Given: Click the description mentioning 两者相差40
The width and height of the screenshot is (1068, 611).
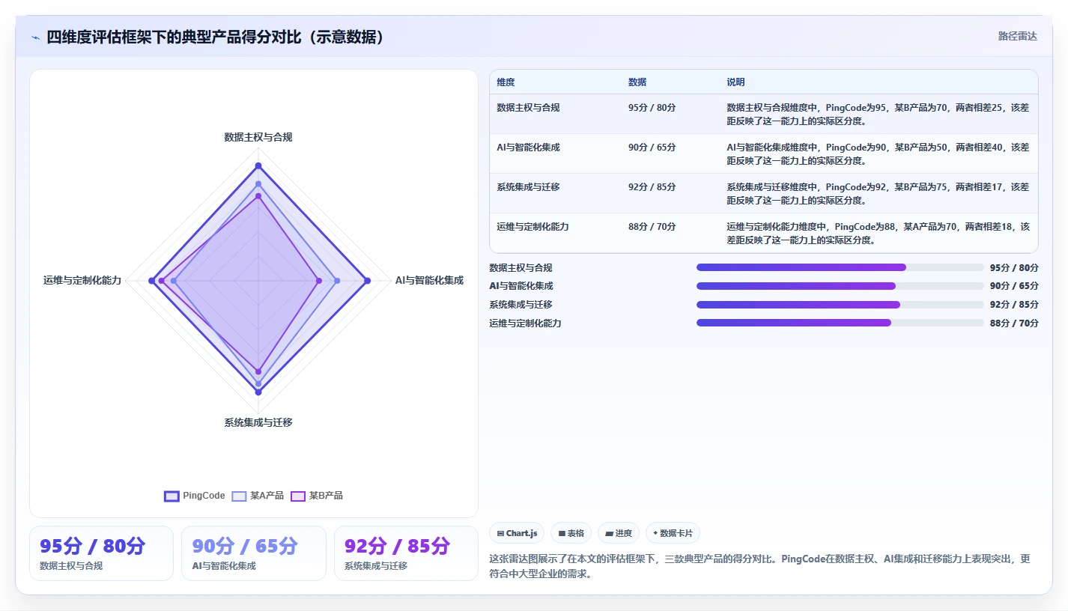Looking at the screenshot, I should pos(878,153).
